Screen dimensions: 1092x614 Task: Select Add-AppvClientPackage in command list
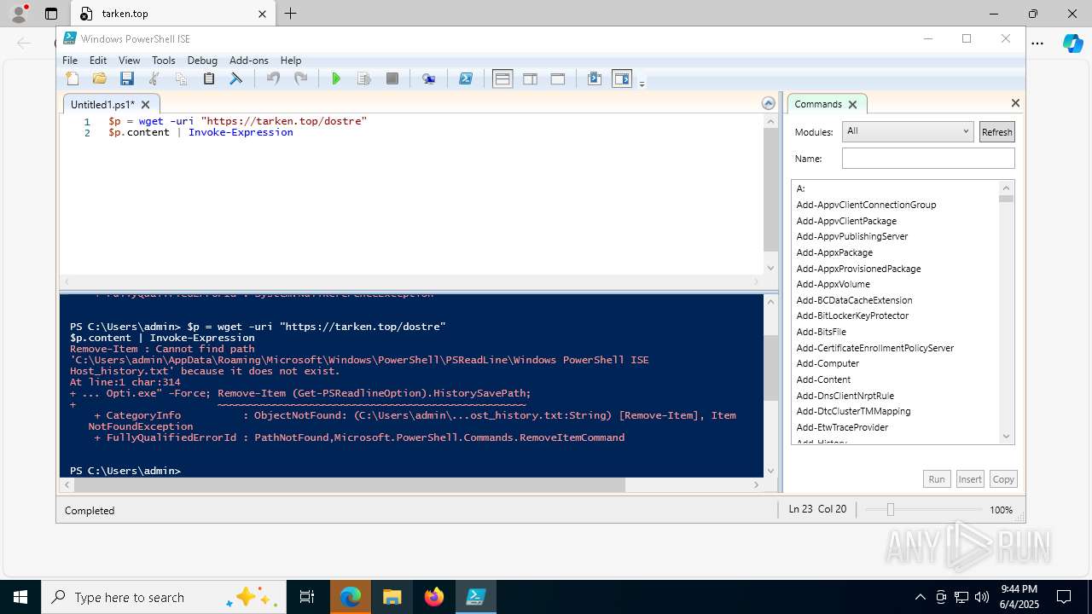pos(846,221)
